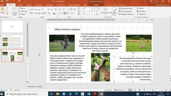The height and width of the screenshot is (96, 171).
Task: Click the Cut scissors icon
Action: pos(7,8)
